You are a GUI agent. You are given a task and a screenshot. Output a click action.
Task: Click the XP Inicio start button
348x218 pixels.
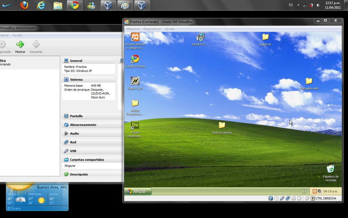pyautogui.click(x=138, y=191)
